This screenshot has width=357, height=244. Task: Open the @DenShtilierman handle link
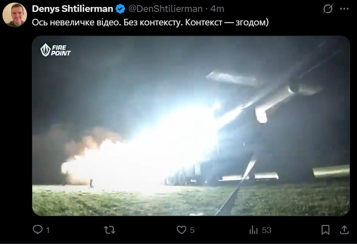point(166,9)
